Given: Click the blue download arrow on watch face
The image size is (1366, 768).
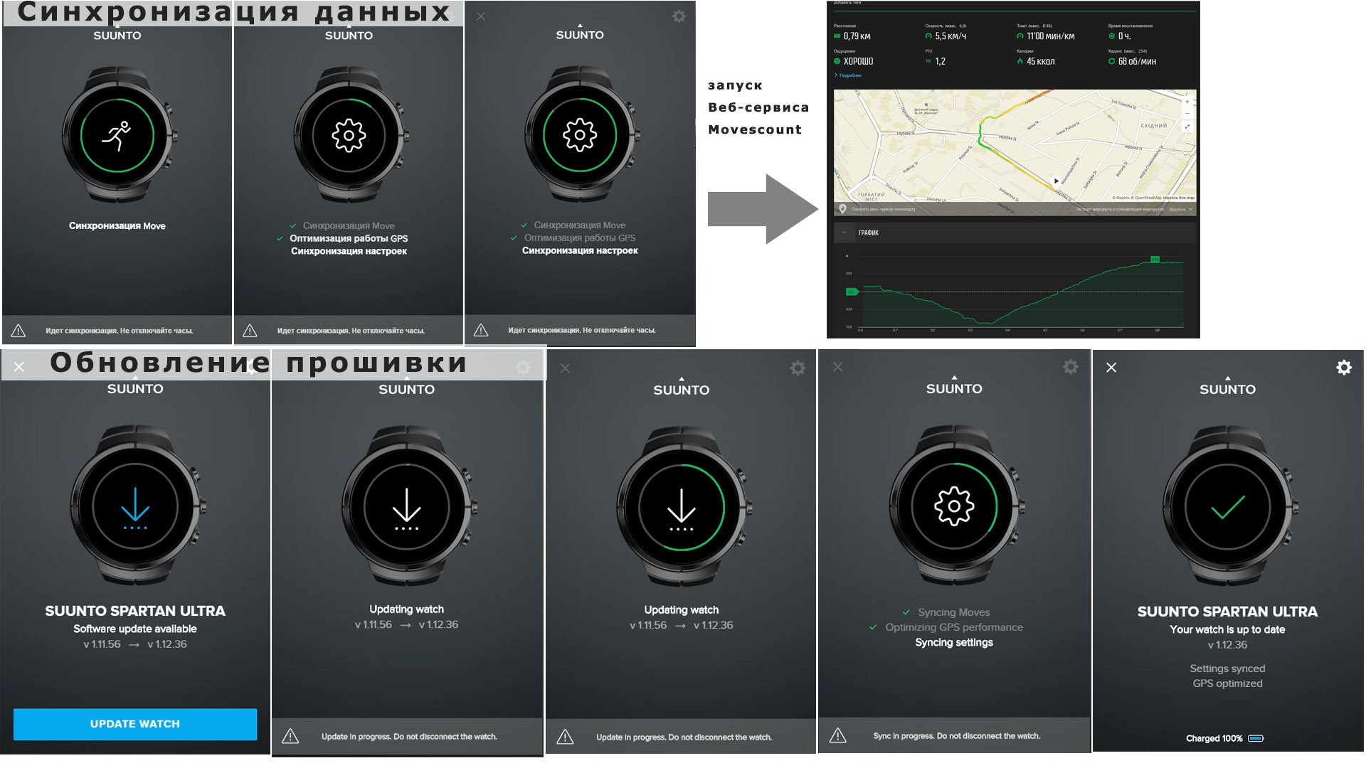Looking at the screenshot, I should pos(135,508).
